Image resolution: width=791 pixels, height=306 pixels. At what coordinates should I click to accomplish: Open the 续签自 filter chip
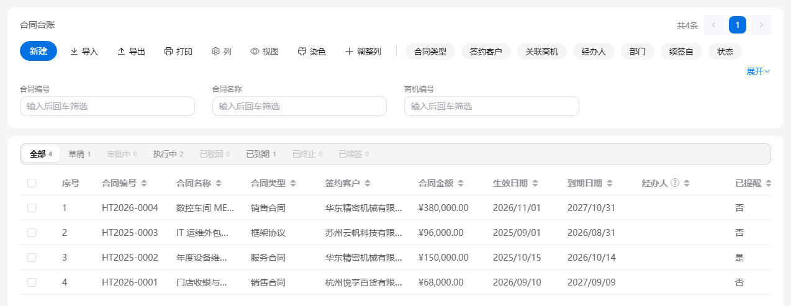pos(681,52)
